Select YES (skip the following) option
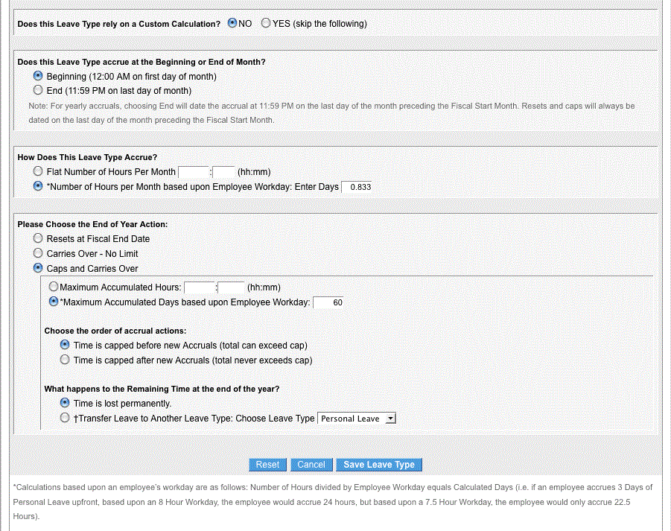 pos(266,23)
